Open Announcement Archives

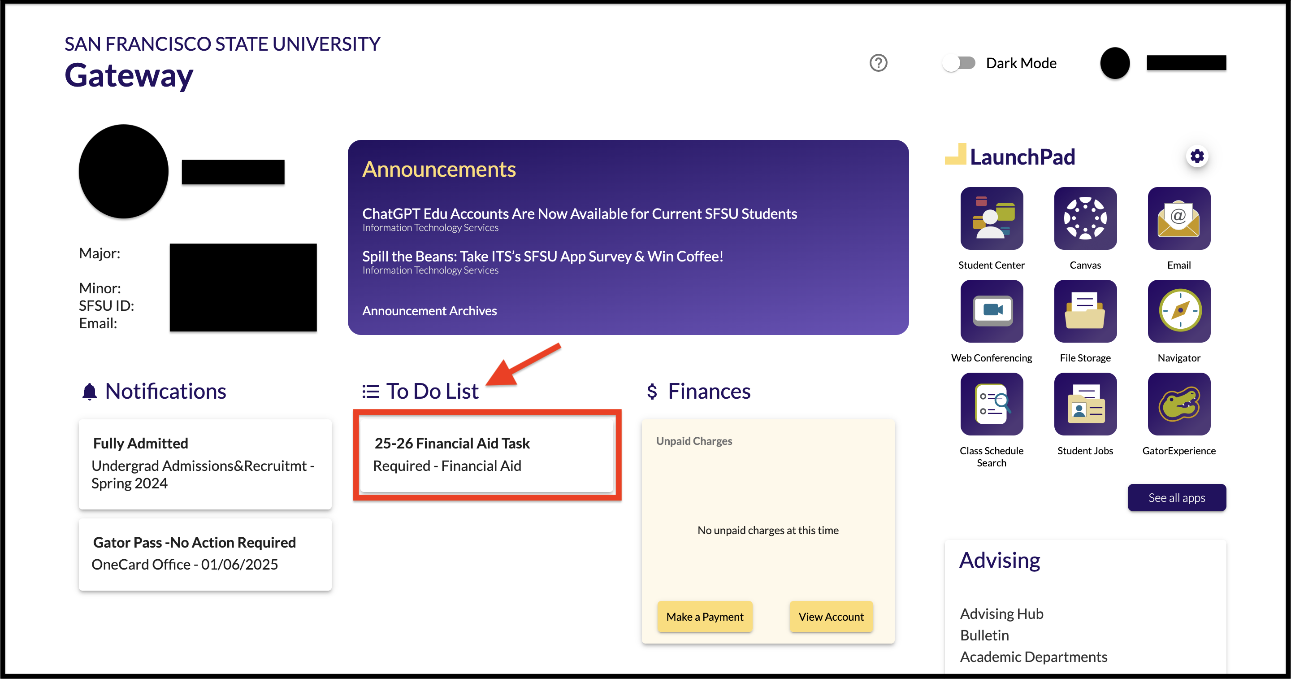coord(429,310)
